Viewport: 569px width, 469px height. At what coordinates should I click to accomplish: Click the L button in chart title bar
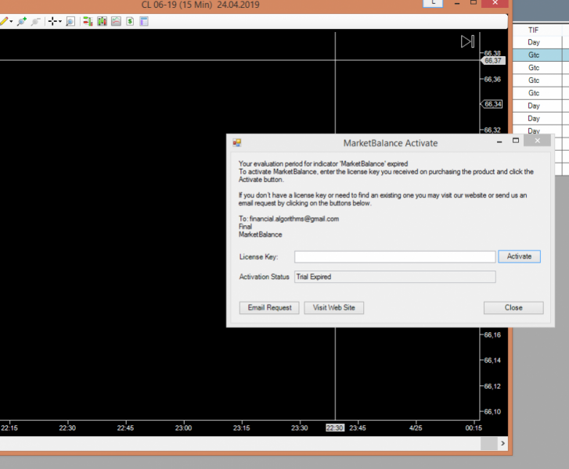pos(434,3)
